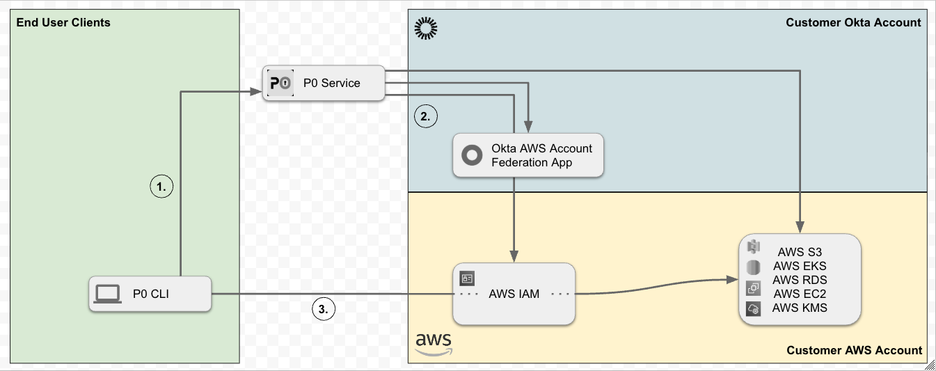Click the resize grip at the diagram corner
The width and height of the screenshot is (936, 371).
(x=930, y=365)
